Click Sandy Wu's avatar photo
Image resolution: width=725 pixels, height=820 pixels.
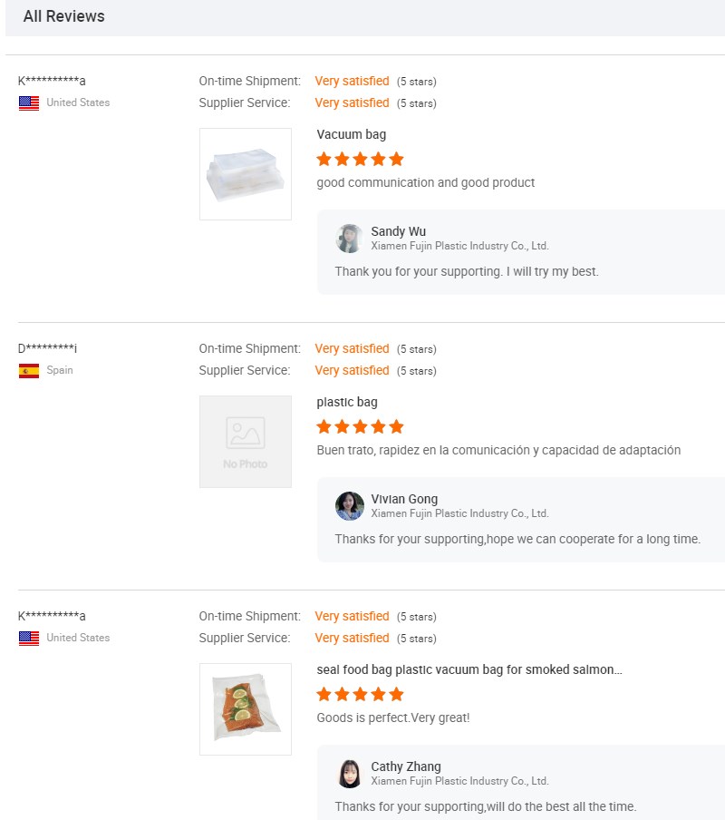click(x=349, y=239)
